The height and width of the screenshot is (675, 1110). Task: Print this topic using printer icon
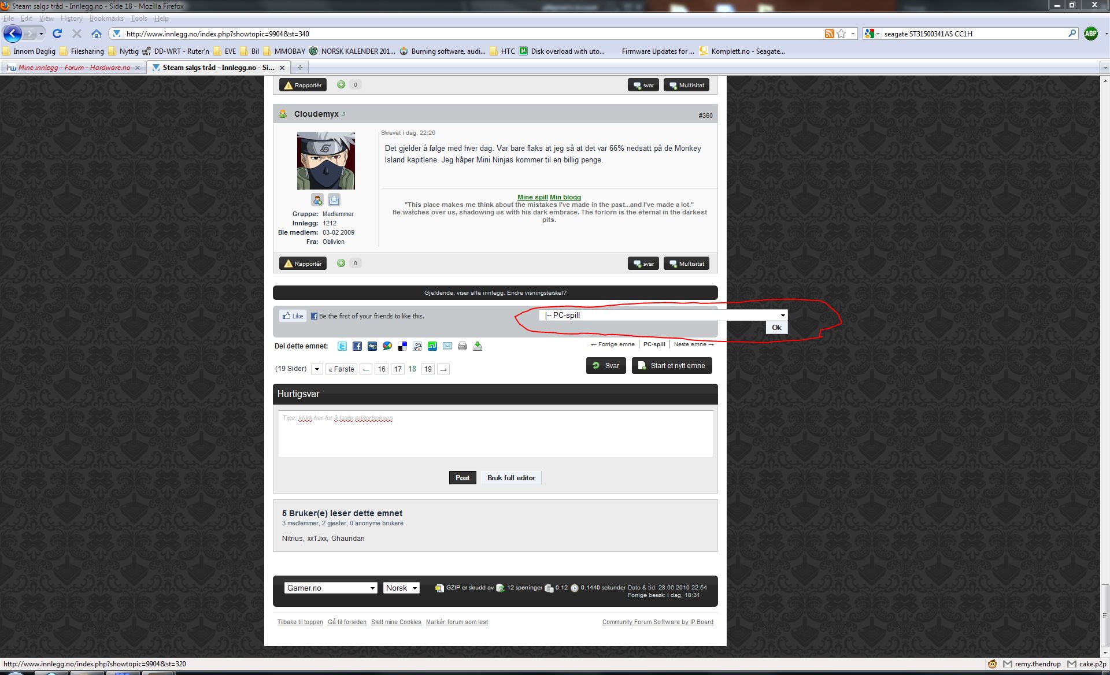click(x=462, y=346)
